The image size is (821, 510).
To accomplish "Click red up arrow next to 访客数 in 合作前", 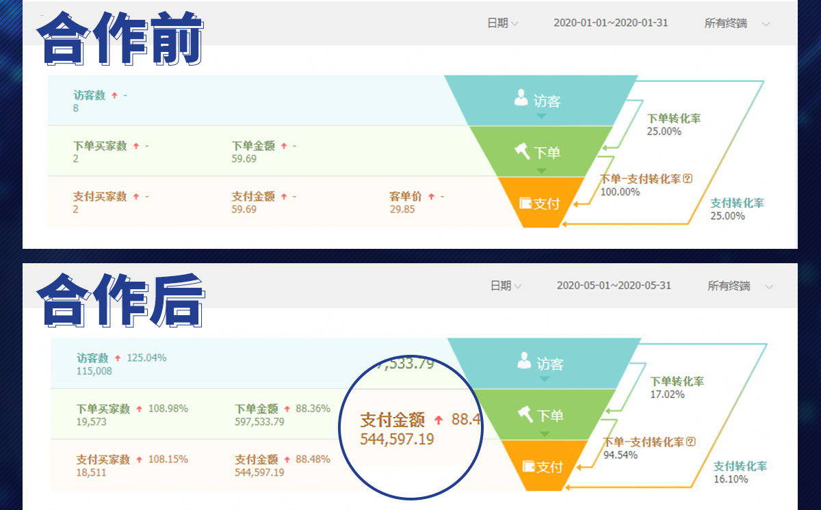I will pos(114,96).
